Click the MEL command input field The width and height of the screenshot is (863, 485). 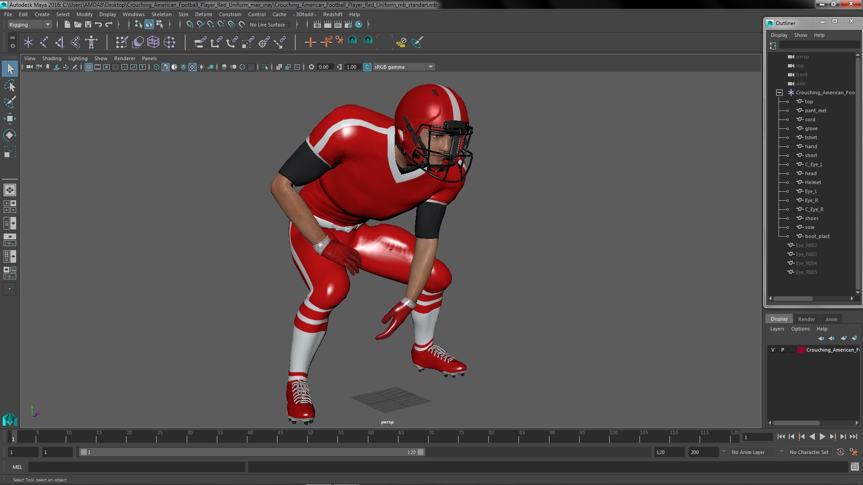click(x=137, y=467)
